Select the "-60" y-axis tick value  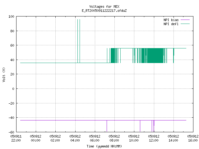tap(12, 132)
